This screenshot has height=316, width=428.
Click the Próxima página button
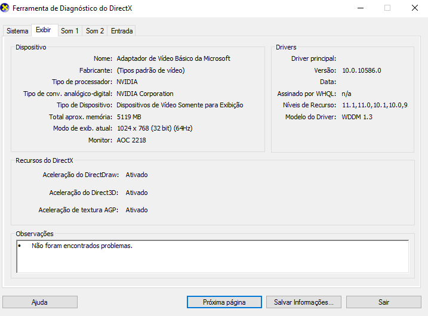[224, 302]
